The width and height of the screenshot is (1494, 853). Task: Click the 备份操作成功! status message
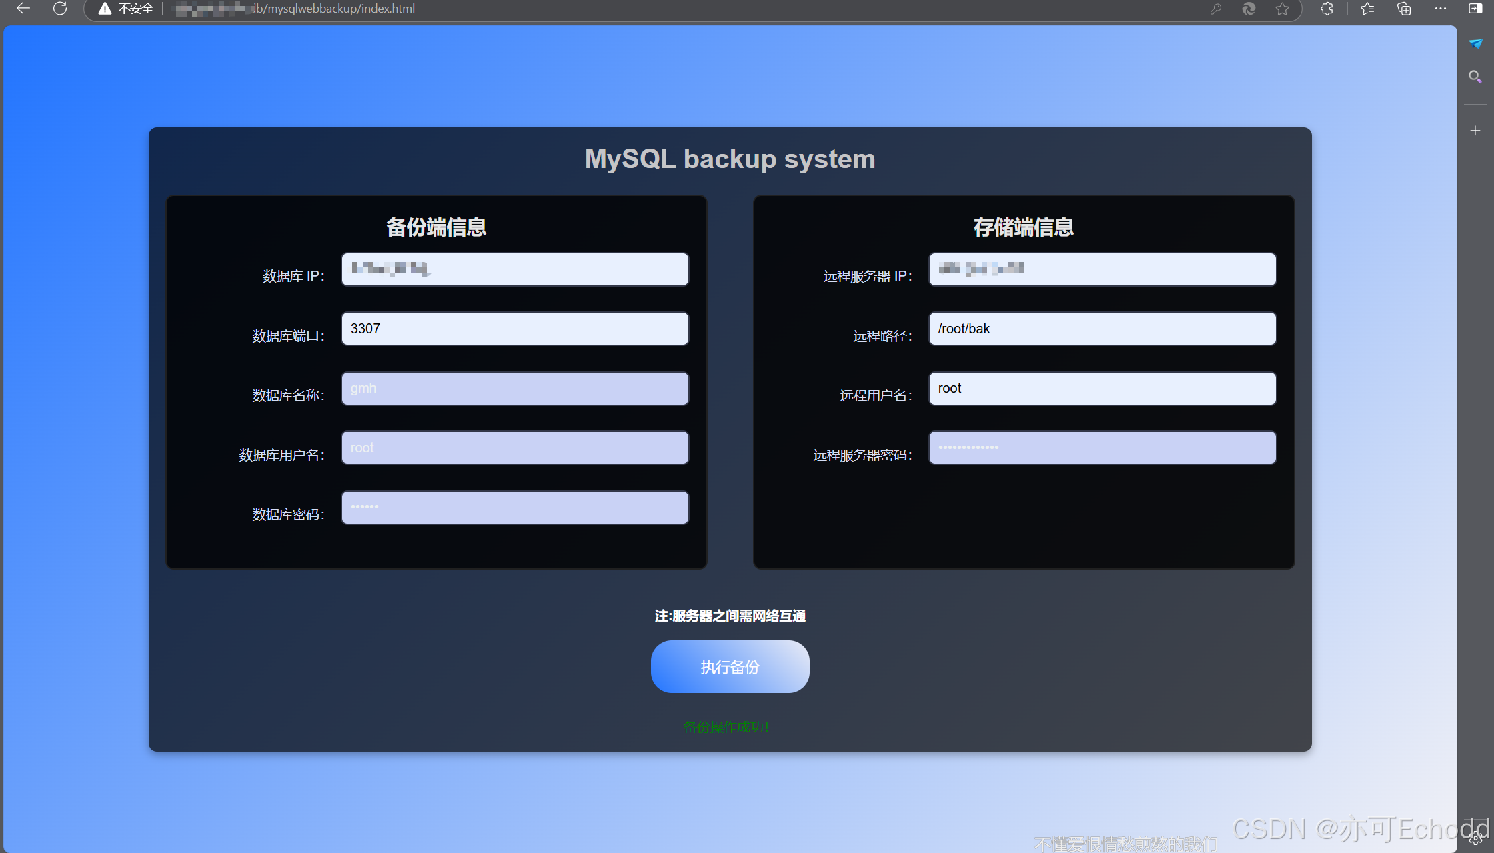pos(726,727)
